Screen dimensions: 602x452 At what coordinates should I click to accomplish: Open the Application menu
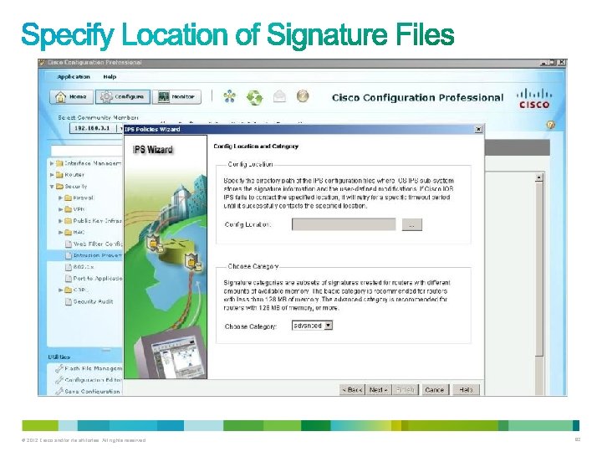[x=74, y=77]
